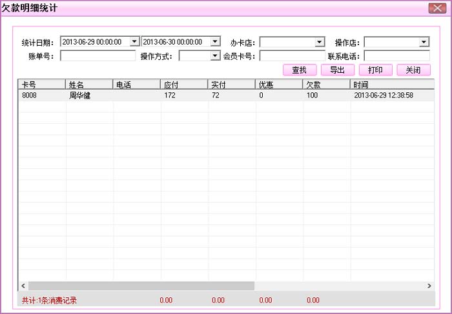The image size is (452, 314).
Task: Sort by the 欠款 column header
Action: [x=326, y=84]
